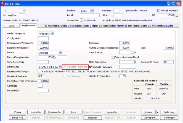Image resolution: width=183 pixels, height=123 pixels.
Task: Focus the NF number field 115305
Action: click(x=166, y=15)
